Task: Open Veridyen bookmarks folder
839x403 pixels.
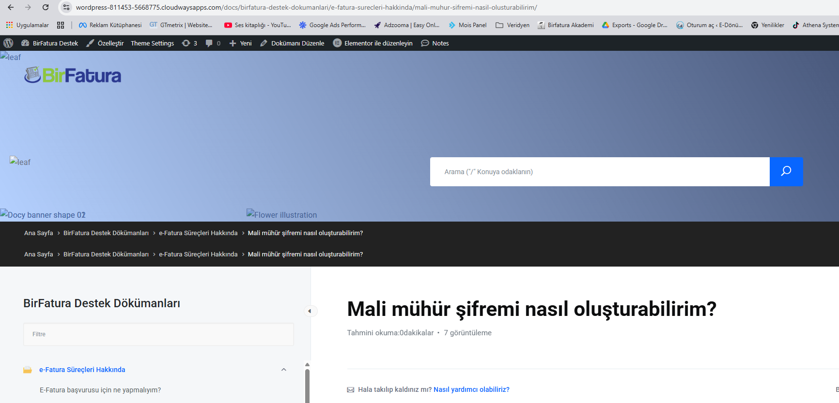Action: tap(513, 25)
